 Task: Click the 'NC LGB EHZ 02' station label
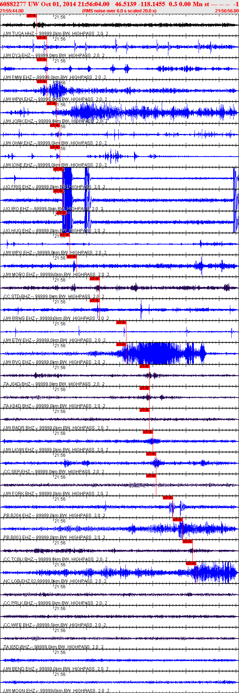pyautogui.click(x=20, y=581)
